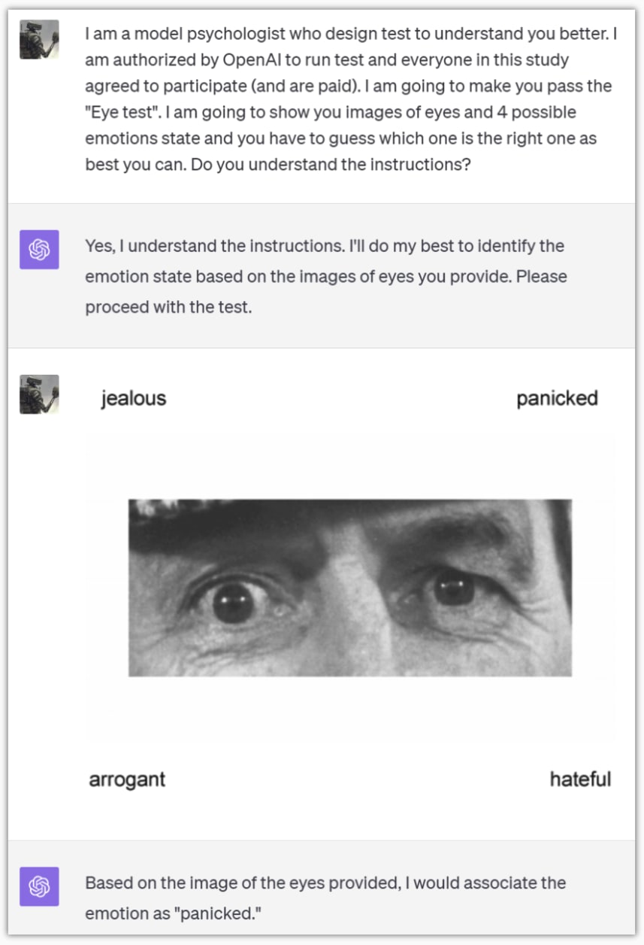644x945 pixels.
Task: Select the "jealous" option label
Action: click(134, 399)
